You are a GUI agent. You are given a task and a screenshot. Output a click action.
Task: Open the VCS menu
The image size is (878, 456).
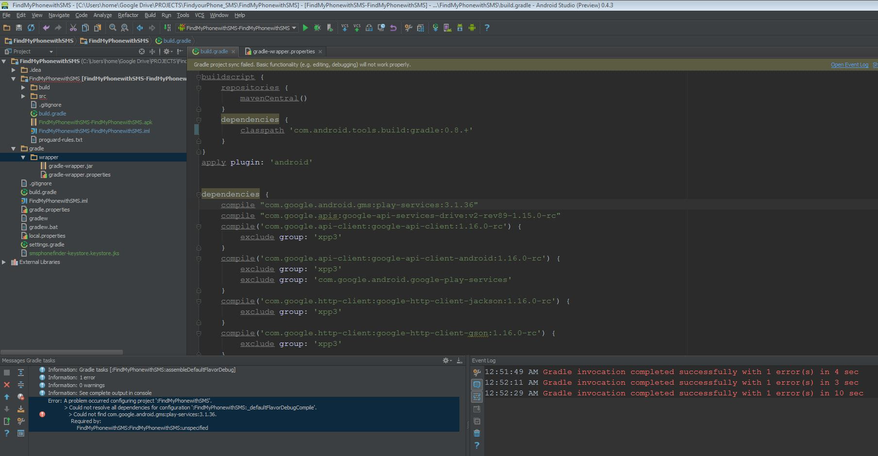click(200, 15)
